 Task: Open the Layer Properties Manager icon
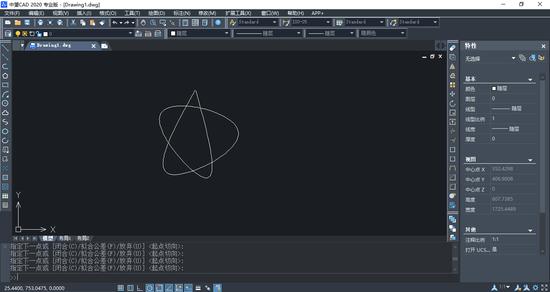click(x=8, y=34)
